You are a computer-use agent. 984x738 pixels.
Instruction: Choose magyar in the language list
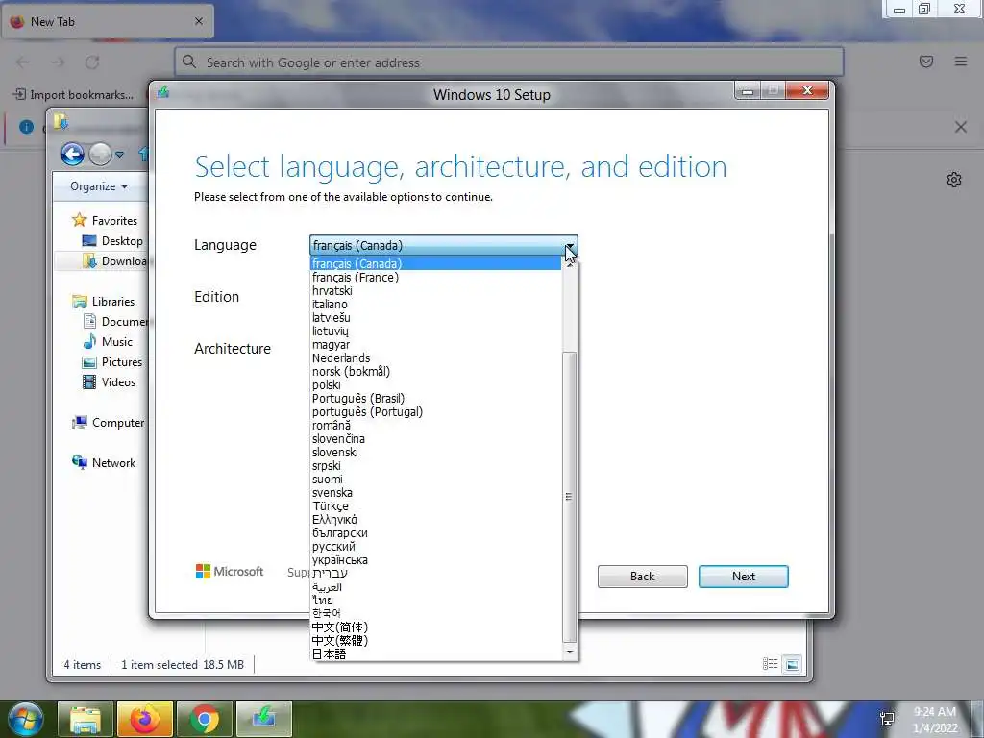tap(436, 345)
